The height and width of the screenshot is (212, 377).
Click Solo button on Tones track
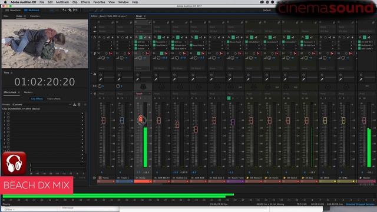pos(104,98)
